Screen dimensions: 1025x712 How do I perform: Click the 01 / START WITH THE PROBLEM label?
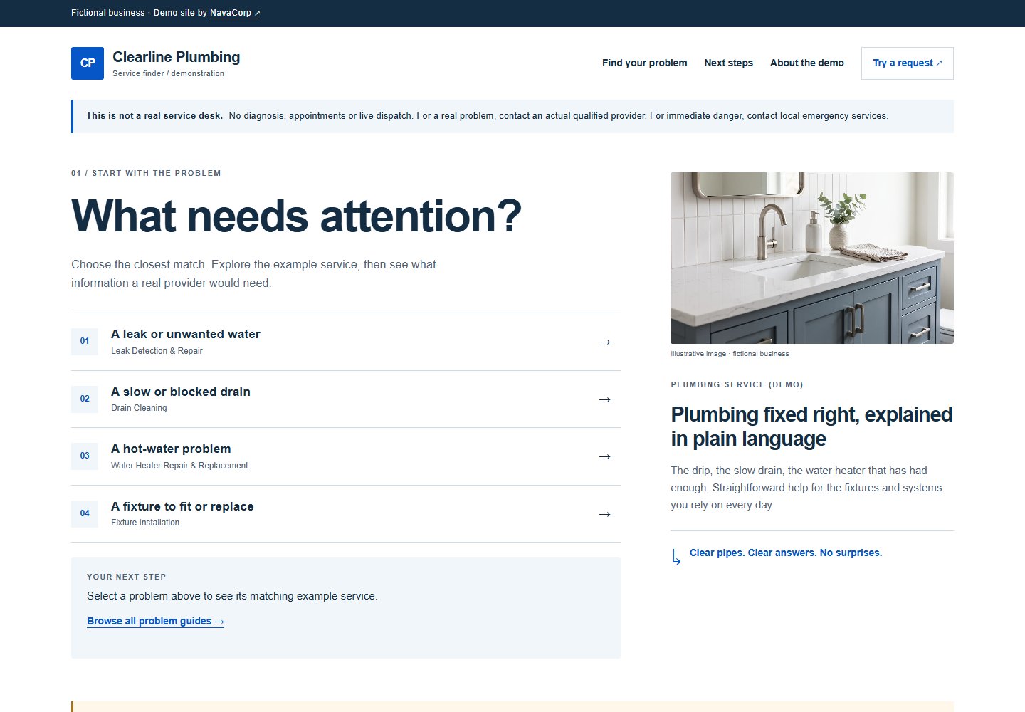(146, 173)
